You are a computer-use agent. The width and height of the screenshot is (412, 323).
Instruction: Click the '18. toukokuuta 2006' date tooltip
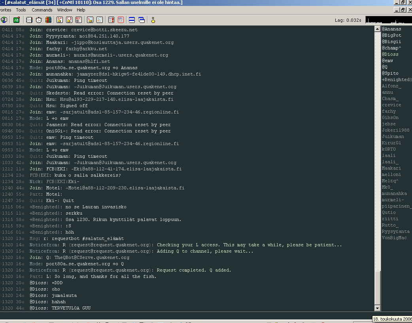(392, 319)
